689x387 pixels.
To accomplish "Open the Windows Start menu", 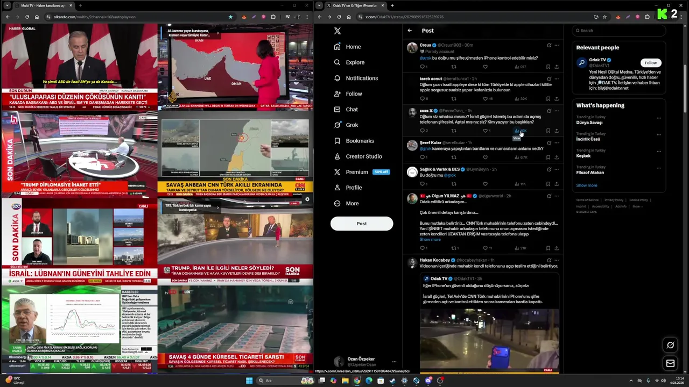I will coord(249,381).
